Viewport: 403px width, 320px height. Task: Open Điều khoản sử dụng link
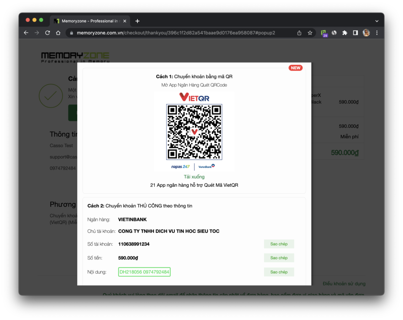tap(344, 283)
